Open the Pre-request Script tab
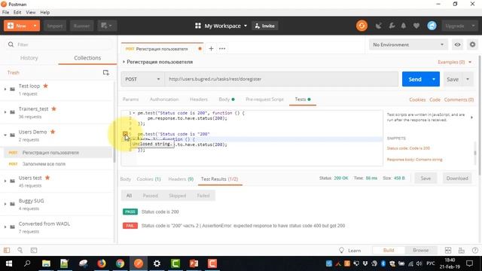Image resolution: width=482 pixels, height=271 pixels. coord(264,99)
